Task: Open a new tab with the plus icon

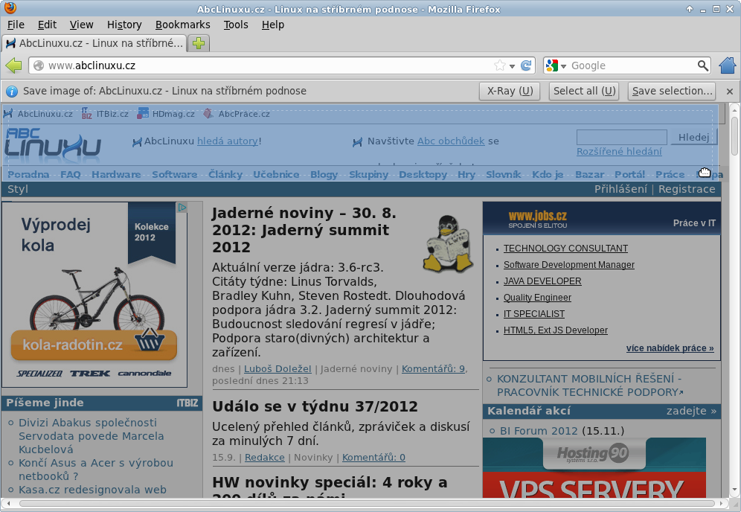Action: pyautogui.click(x=199, y=43)
